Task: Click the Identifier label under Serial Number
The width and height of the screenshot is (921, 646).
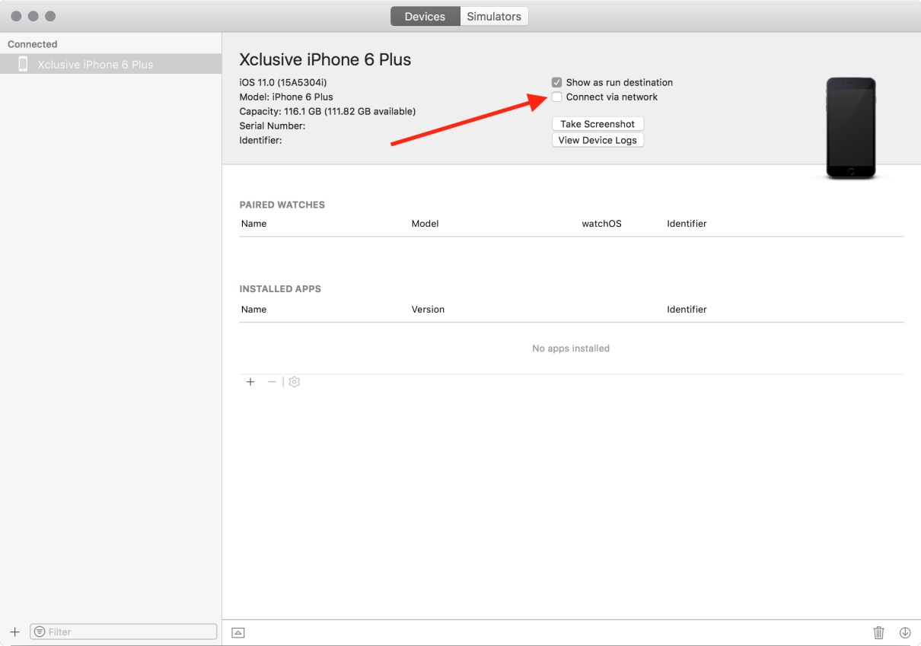Action: pos(261,140)
